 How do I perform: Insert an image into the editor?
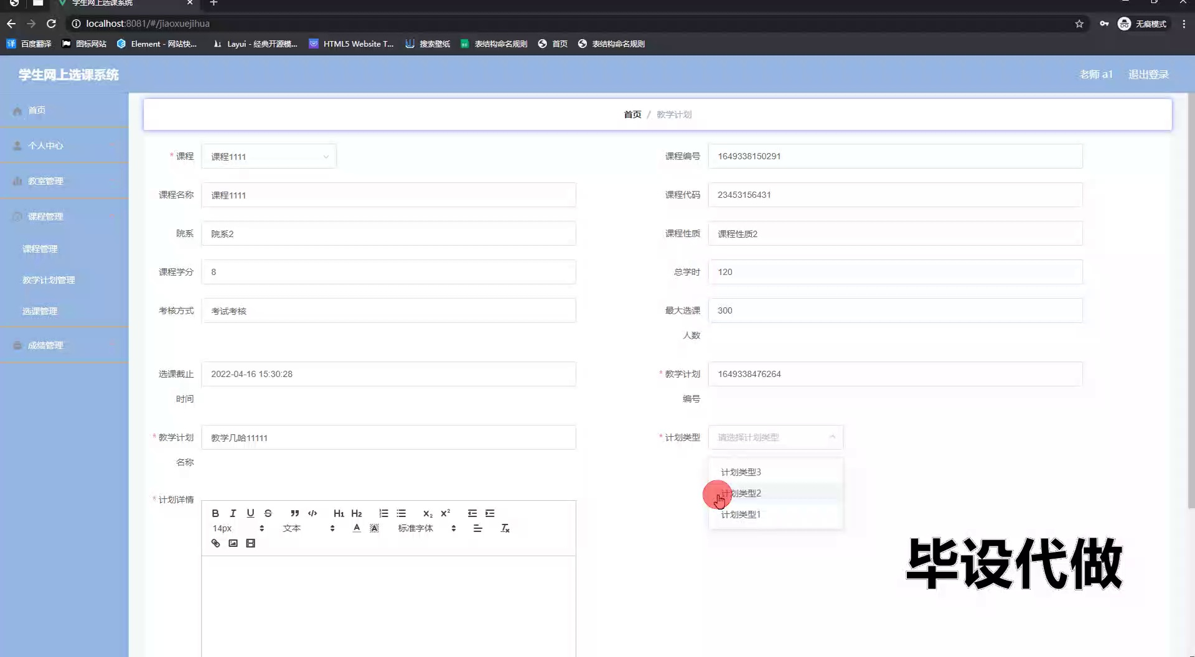(233, 543)
